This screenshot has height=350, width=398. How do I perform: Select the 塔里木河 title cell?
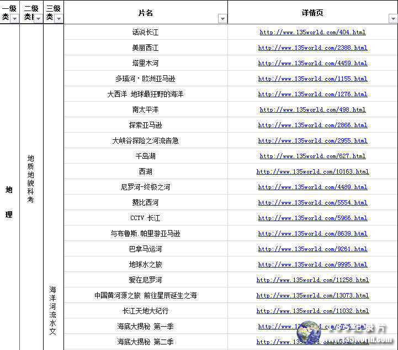point(146,63)
